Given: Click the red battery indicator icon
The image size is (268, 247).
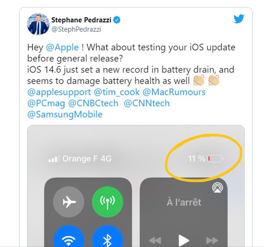Looking at the screenshot, I should coord(215,159).
